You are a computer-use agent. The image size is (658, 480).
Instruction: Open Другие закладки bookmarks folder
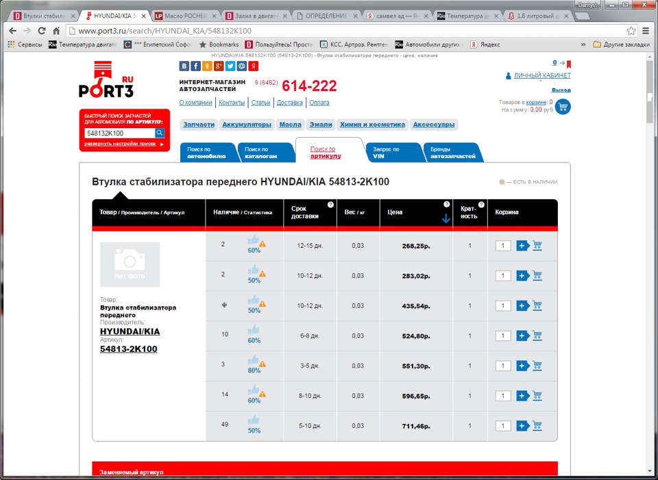tap(621, 45)
